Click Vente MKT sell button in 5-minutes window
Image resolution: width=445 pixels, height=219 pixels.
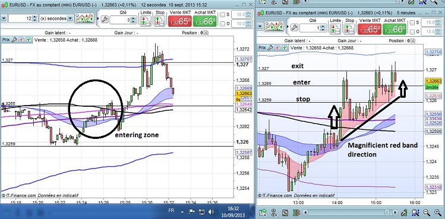[x=369, y=29]
